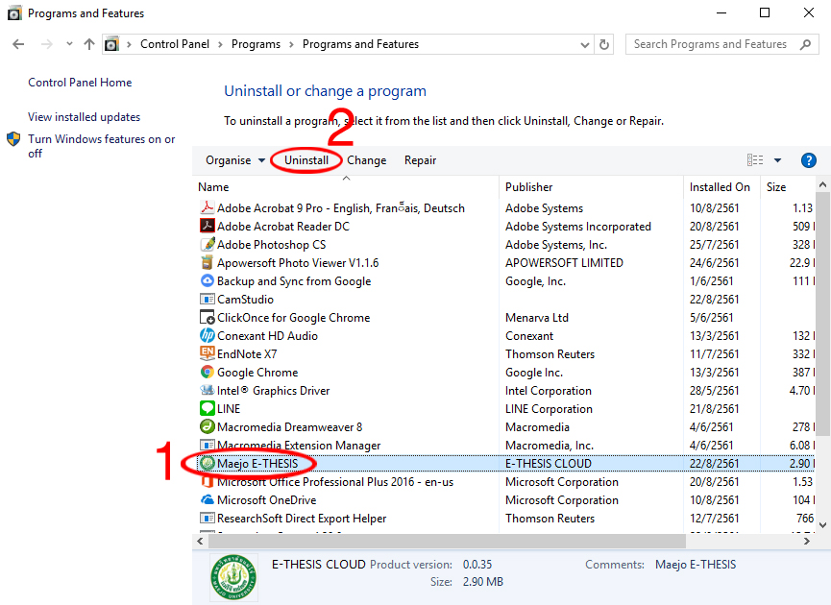Click the CamStudio program icon
This screenshot has width=831, height=605.
tap(208, 300)
